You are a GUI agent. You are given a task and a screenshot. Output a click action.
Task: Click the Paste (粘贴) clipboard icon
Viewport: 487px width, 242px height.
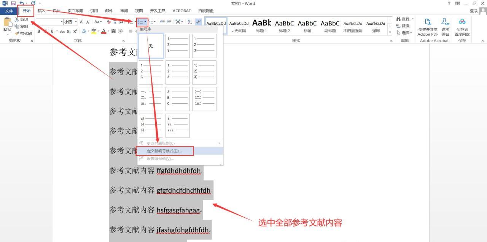coord(7,22)
